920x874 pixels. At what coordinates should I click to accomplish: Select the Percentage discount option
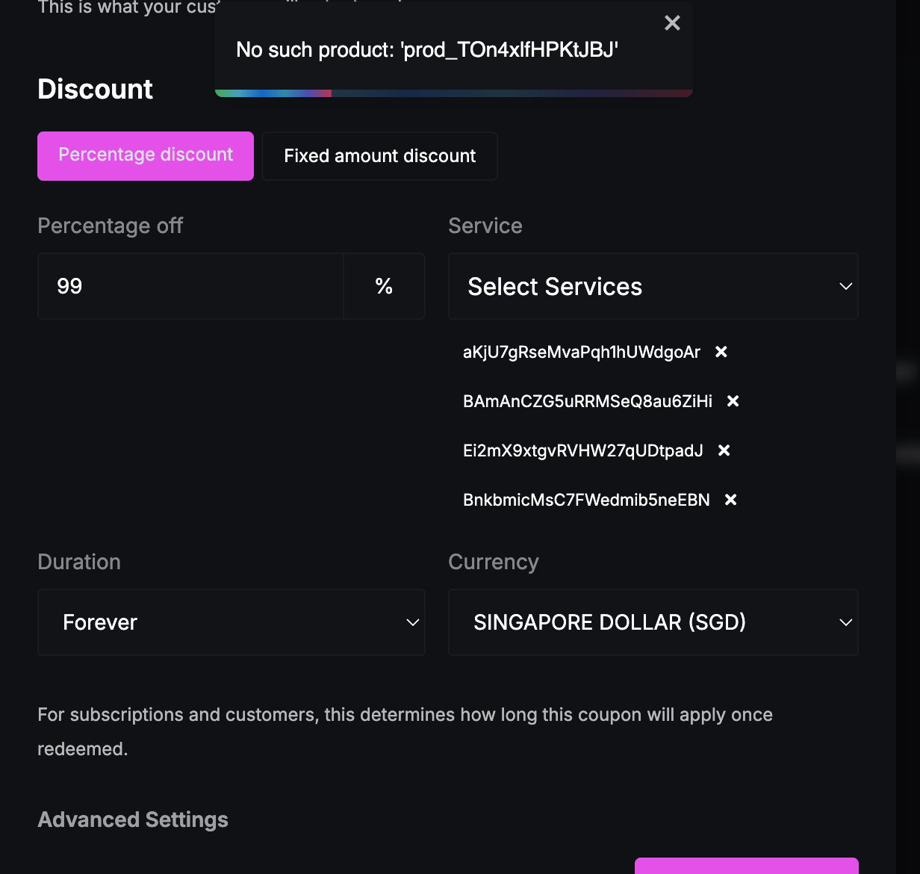click(146, 156)
